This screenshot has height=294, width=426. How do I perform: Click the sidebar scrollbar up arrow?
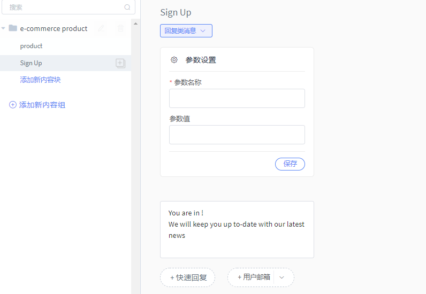click(x=135, y=24)
